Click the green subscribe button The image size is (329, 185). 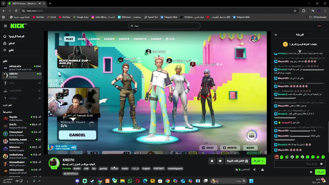tap(258, 161)
